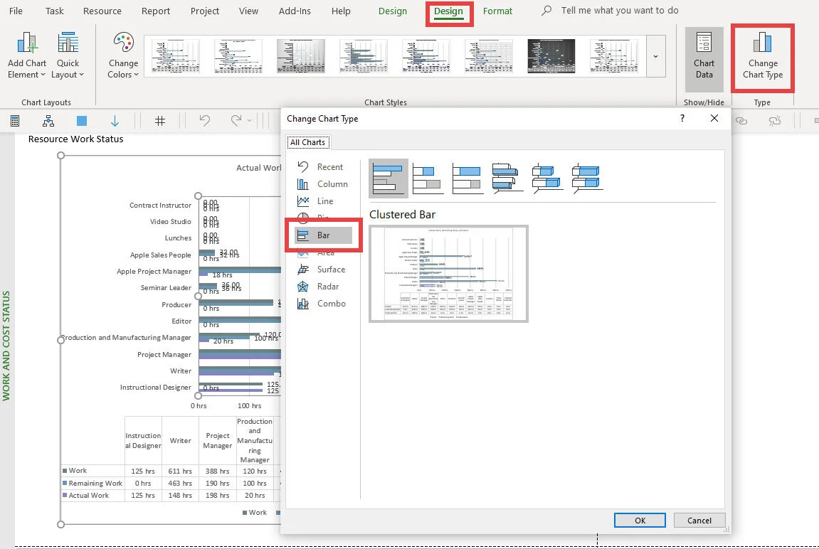
Task: Click Cancel in Change Chart Type dialog
Action: (x=699, y=521)
